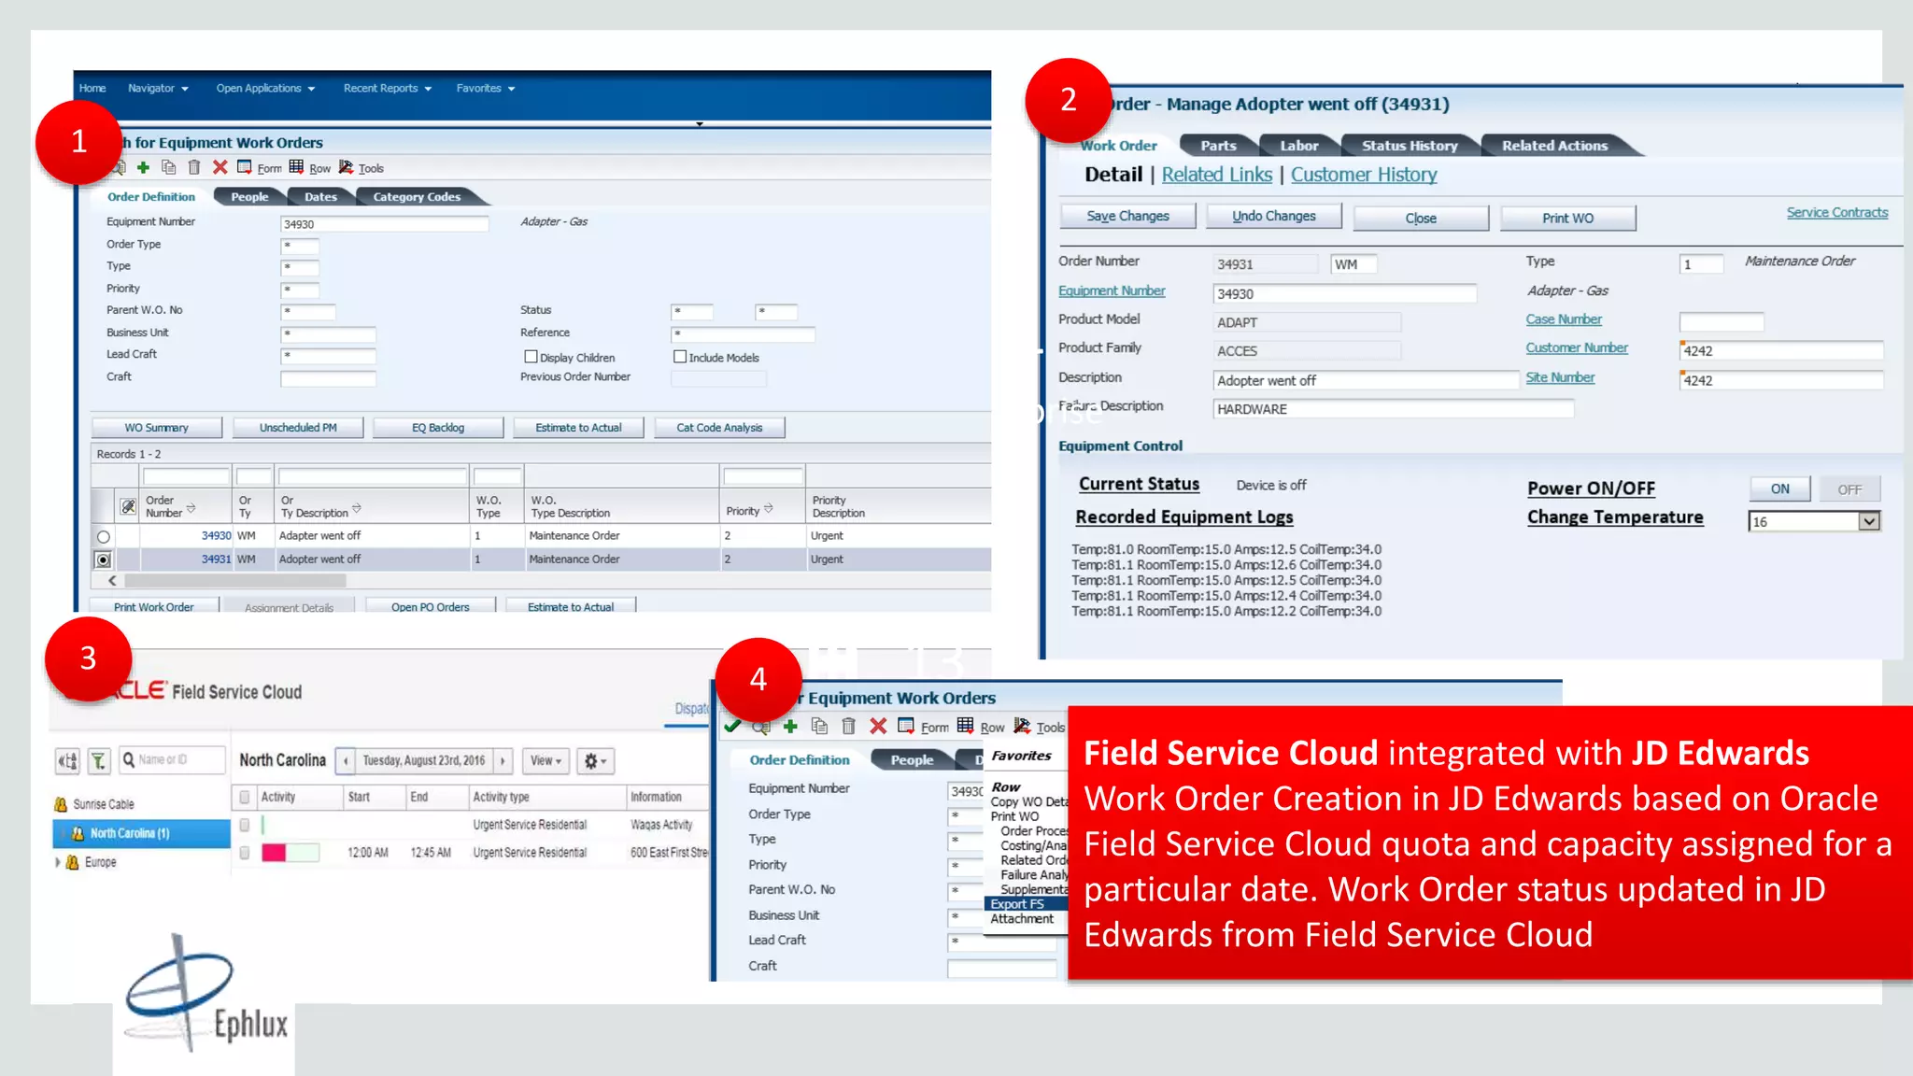Viewport: 1913px width, 1076px height.
Task: Open Open Applications dropdown
Action: [265, 89]
